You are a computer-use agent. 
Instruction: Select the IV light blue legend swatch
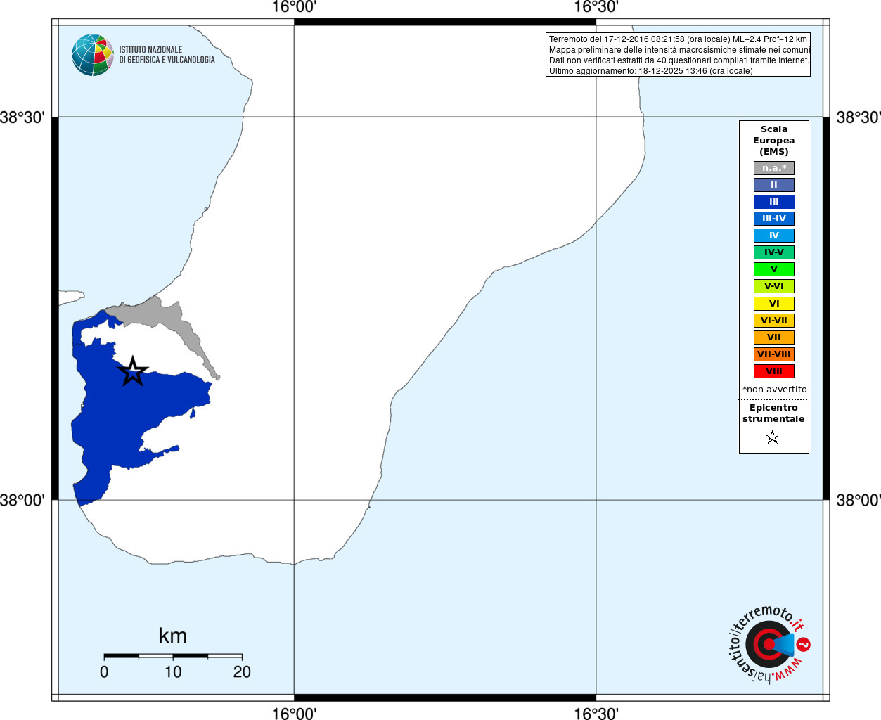pyautogui.click(x=774, y=236)
